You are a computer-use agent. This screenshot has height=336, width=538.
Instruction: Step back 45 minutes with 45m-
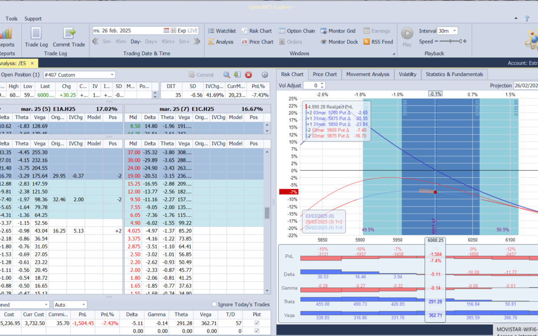coord(121,41)
